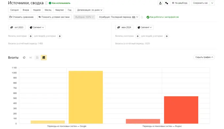Click the bookmark icon beside Источники, сводка
224x129 pixels.
point(46,3)
